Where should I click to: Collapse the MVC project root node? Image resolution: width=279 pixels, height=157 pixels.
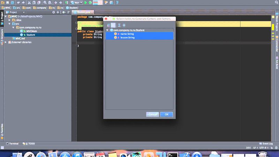(x=6, y=16)
